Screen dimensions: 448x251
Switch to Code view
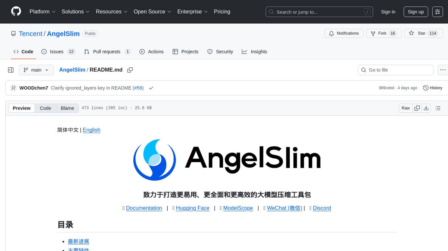point(45,108)
